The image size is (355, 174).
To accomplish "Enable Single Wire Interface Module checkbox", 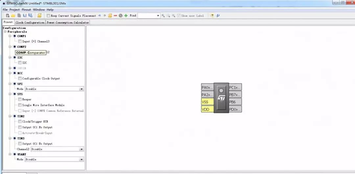I will click(20, 105).
